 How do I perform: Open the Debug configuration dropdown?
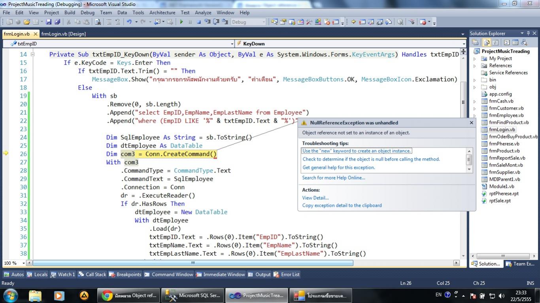[x=264, y=22]
